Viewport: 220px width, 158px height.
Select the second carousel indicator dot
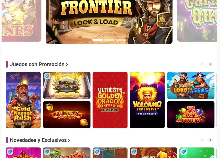tap(109, 40)
